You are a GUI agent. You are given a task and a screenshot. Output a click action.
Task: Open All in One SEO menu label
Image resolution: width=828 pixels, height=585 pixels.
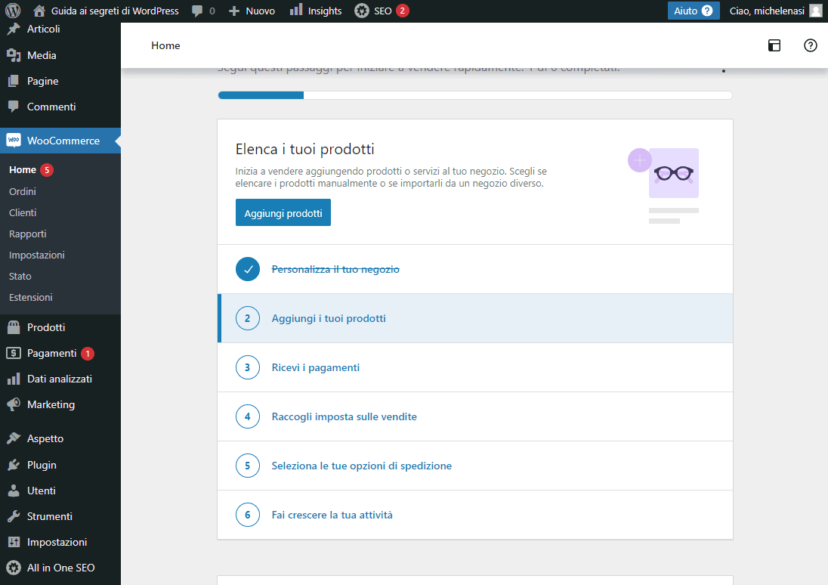60,568
